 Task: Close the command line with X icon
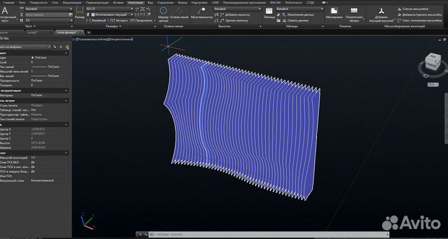[140, 235]
